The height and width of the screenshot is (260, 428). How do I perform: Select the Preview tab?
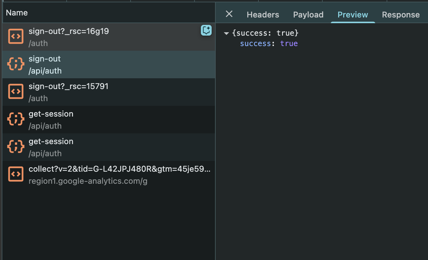[x=353, y=15]
